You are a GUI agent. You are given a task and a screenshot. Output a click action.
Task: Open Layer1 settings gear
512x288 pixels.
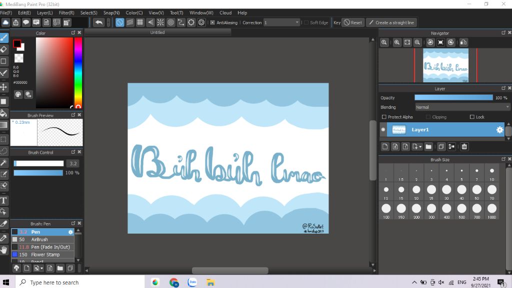(499, 130)
